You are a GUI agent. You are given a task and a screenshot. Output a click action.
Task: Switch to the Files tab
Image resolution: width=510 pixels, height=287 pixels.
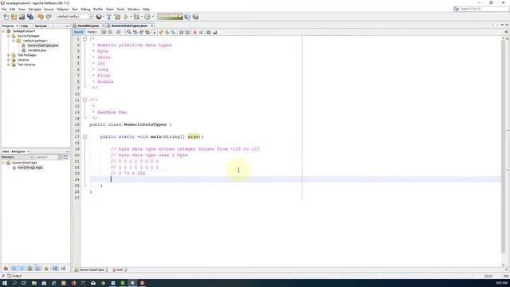point(25,26)
